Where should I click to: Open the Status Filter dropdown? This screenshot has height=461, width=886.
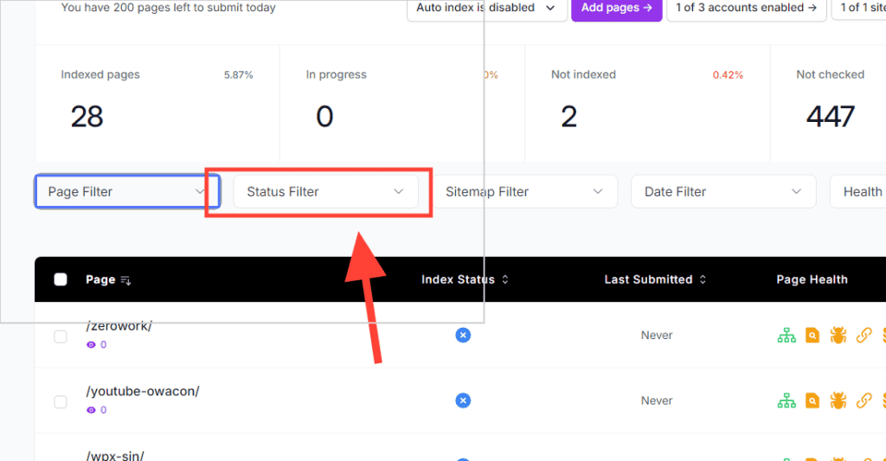[x=325, y=191]
